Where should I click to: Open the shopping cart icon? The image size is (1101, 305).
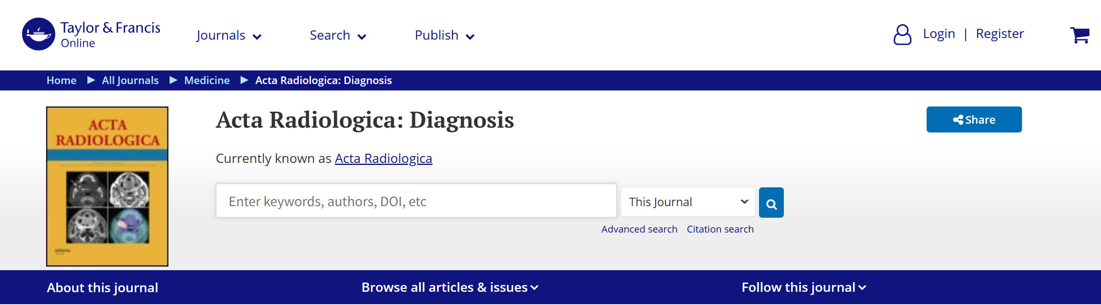1079,35
